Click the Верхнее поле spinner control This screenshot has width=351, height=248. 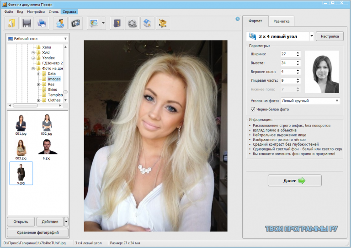298,72
